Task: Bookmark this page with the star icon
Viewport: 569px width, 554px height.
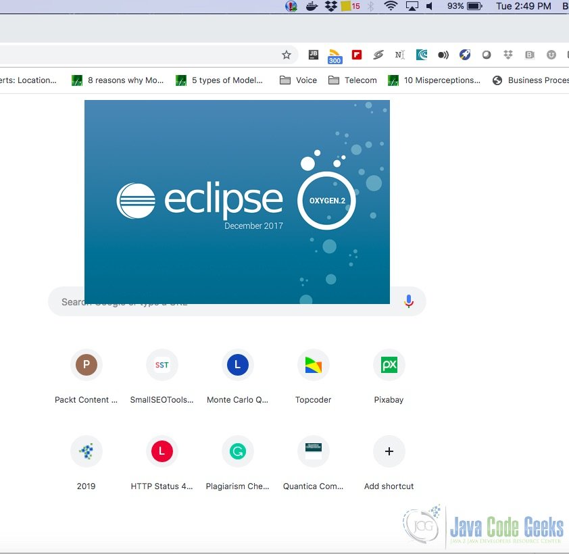Action: coord(287,55)
